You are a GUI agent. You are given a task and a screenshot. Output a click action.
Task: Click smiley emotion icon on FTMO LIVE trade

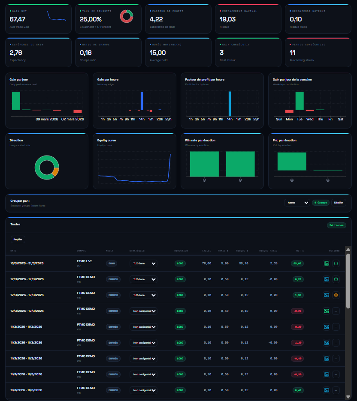pyautogui.click(x=336, y=263)
